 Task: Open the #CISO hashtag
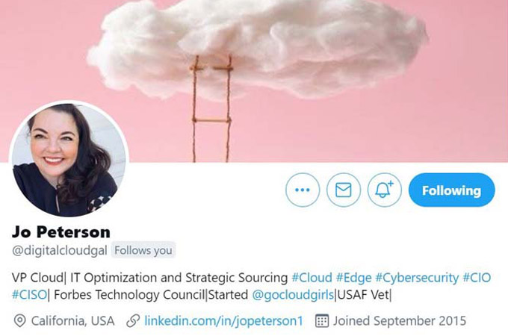pos(29,295)
